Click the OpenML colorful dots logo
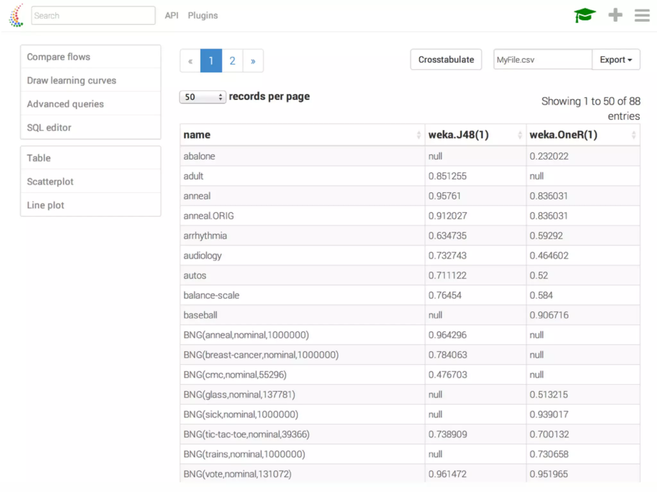The image size is (657, 492). coord(16,15)
